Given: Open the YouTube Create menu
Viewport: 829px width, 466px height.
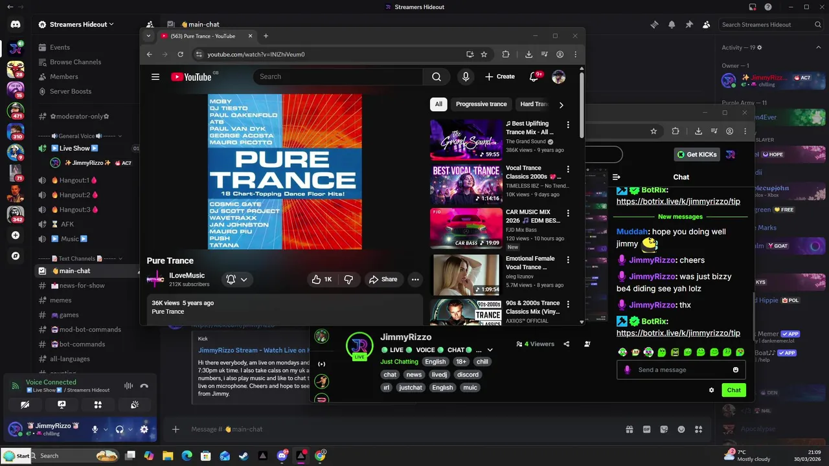Looking at the screenshot, I should pos(500,76).
